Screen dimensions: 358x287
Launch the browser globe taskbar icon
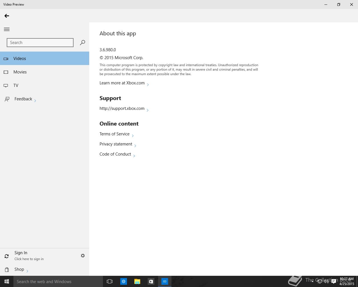(123, 281)
